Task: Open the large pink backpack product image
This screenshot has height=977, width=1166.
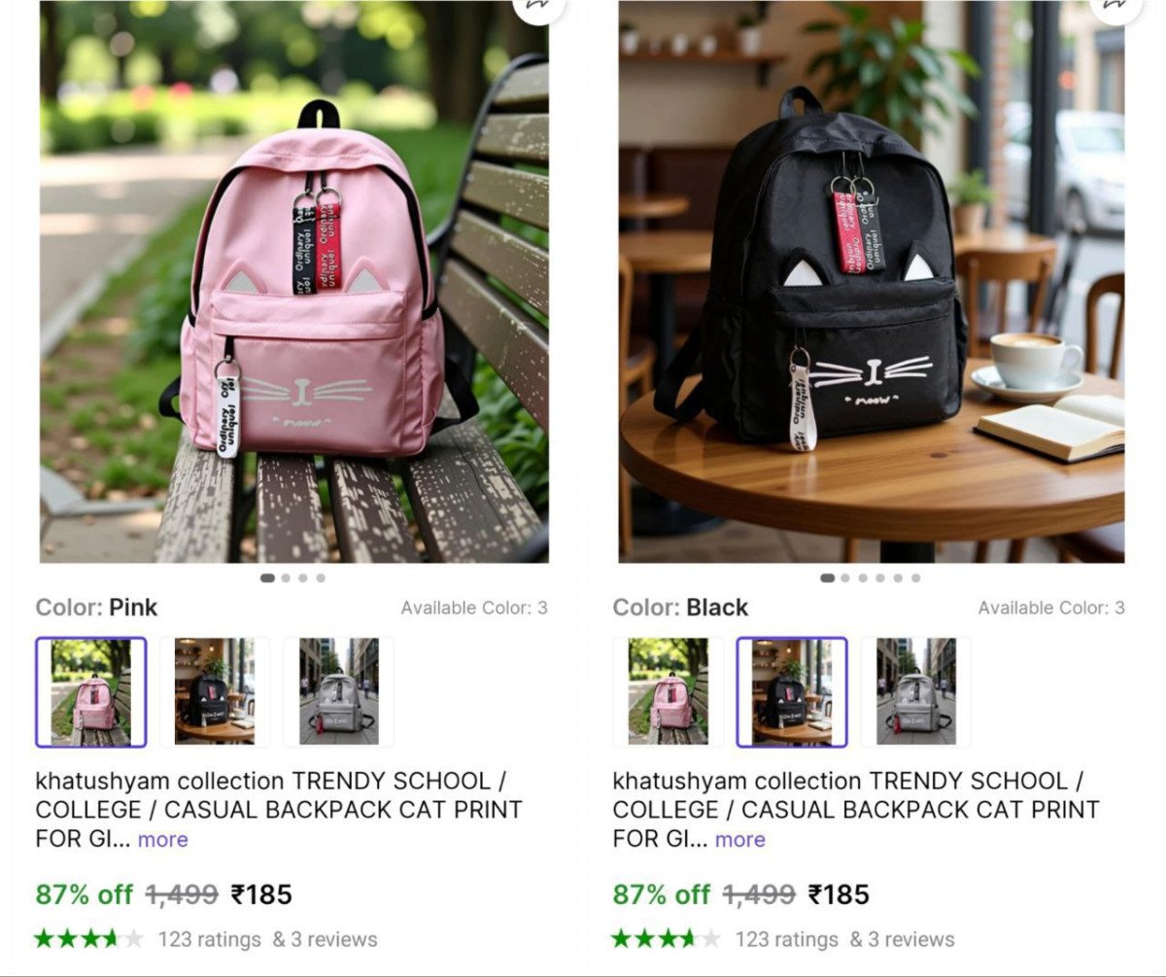Action: point(294,281)
